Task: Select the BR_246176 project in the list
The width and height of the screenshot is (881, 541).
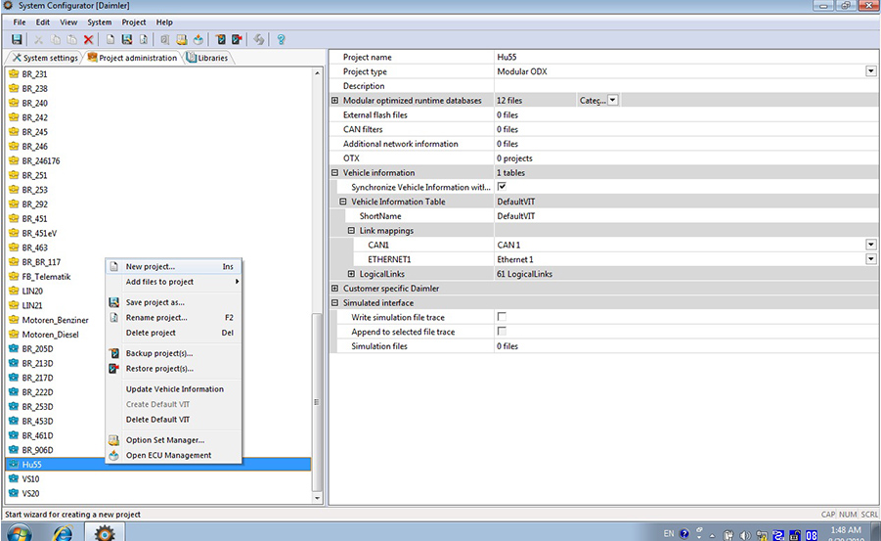Action: (x=40, y=160)
